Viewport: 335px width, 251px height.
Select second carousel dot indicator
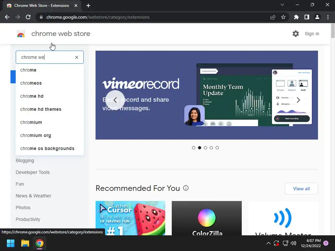(200, 148)
